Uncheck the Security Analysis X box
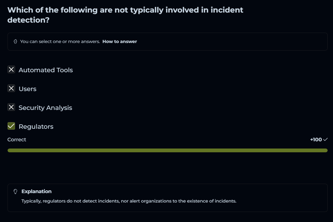The width and height of the screenshot is (333, 222). click(x=11, y=107)
